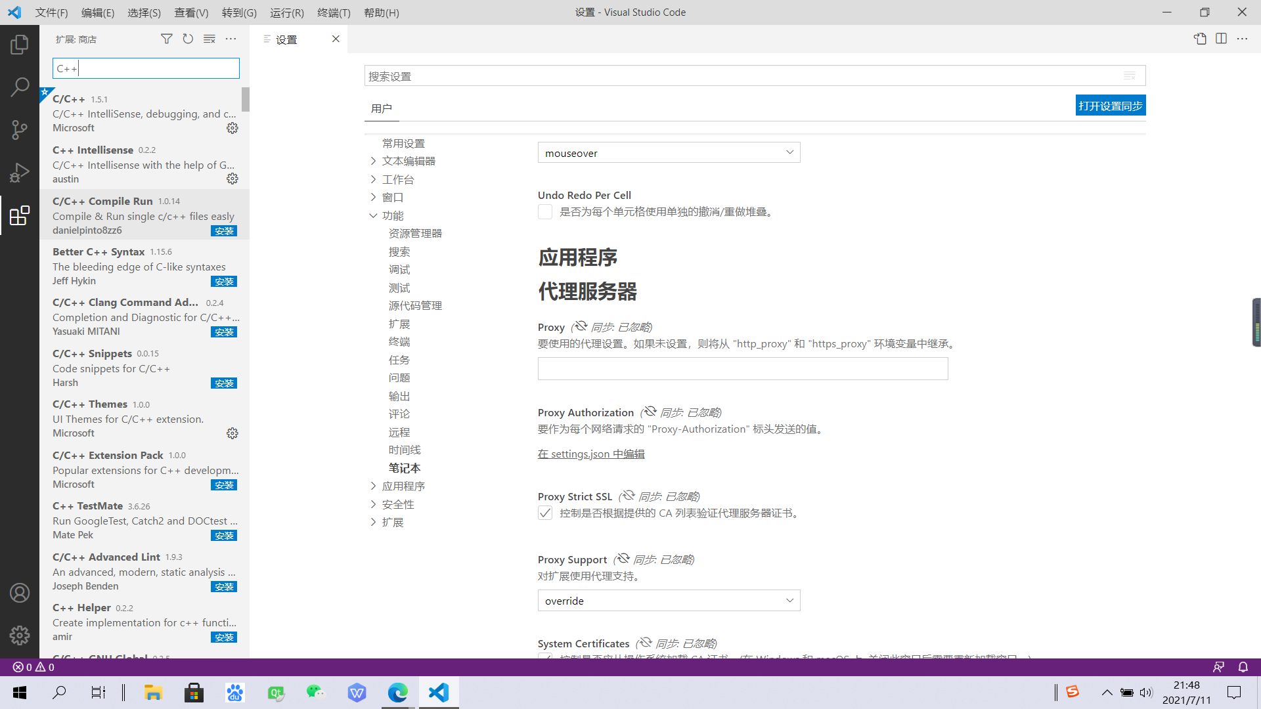Viewport: 1261px width, 709px height.
Task: Select the Source Control icon
Action: tap(20, 129)
